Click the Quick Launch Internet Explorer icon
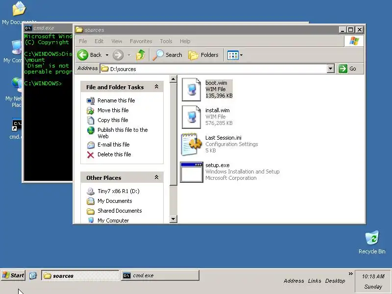Screen dimensions: 392x294 coord(33,275)
